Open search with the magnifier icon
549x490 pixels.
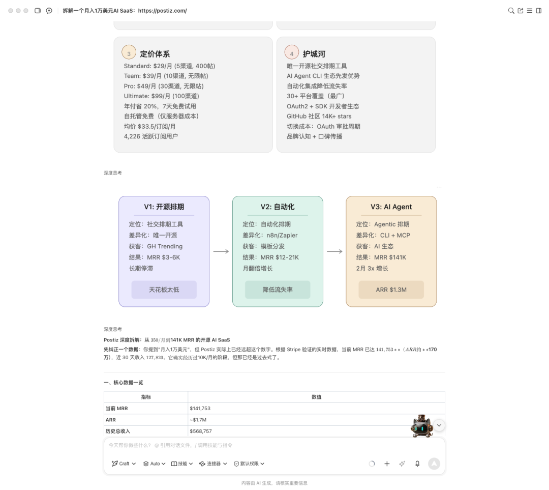click(511, 11)
